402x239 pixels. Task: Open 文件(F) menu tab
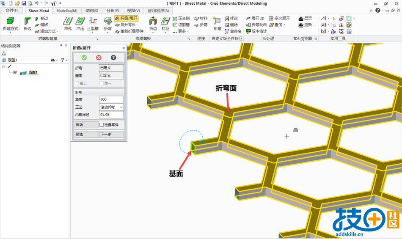(x=11, y=11)
